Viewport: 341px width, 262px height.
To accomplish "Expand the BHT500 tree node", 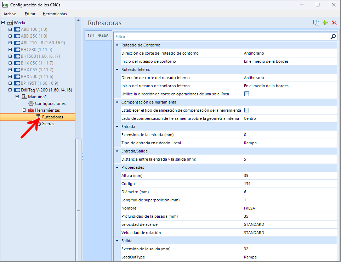I will [x=10, y=56].
